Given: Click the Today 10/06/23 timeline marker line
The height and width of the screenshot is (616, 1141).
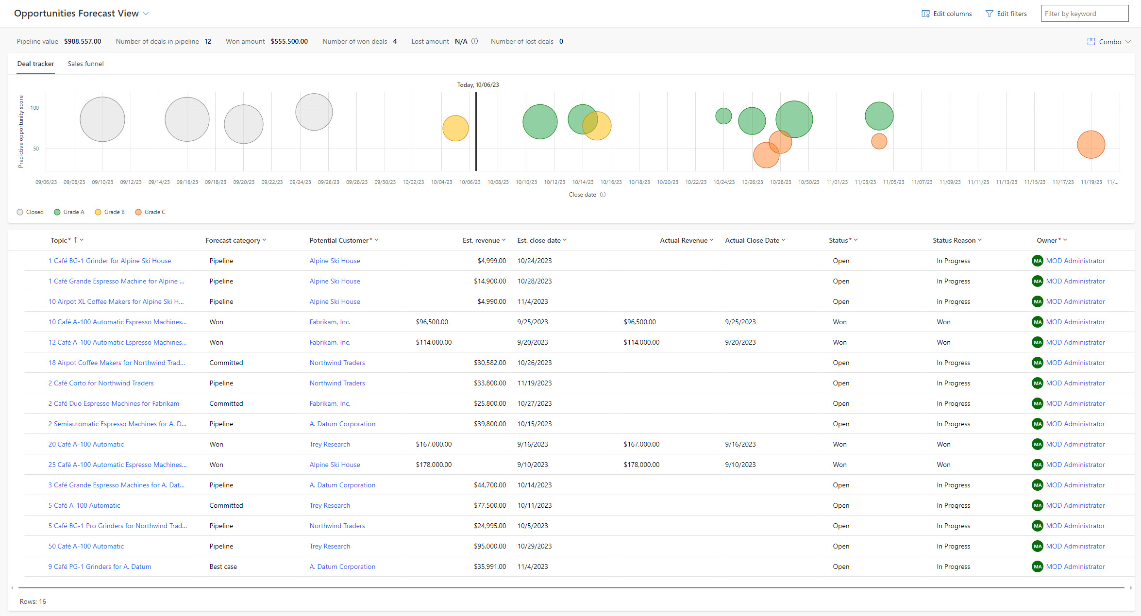Looking at the screenshot, I should tap(476, 131).
